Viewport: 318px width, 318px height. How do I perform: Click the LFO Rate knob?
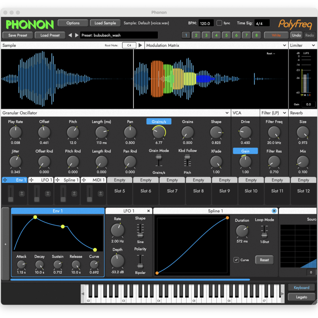pyautogui.click(x=117, y=230)
